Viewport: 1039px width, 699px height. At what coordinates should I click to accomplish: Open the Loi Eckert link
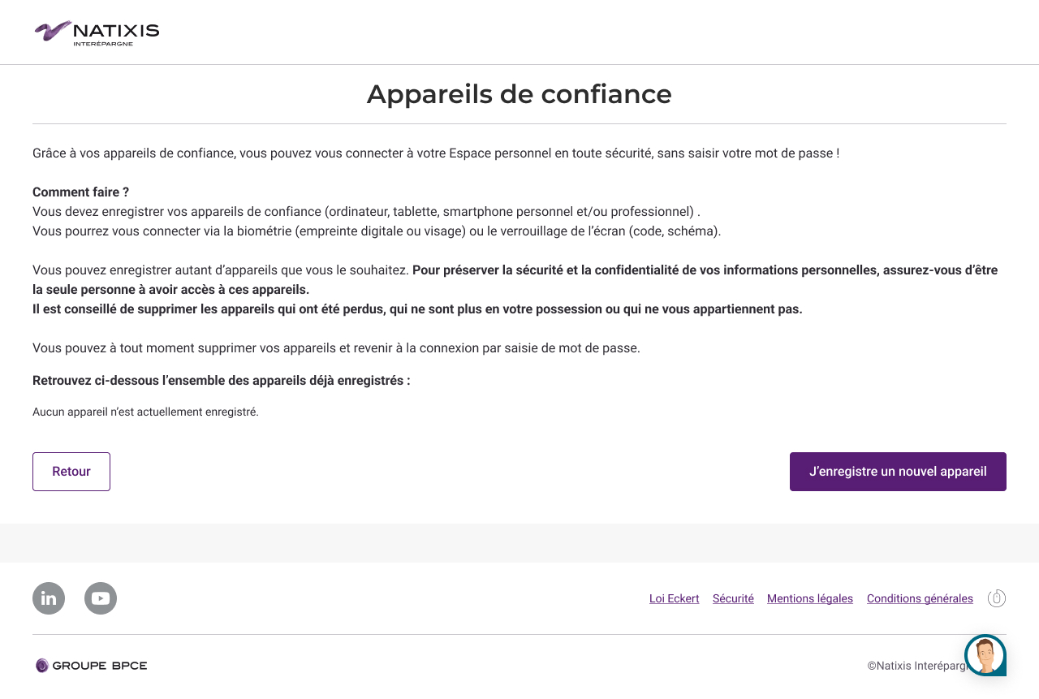pos(674,598)
